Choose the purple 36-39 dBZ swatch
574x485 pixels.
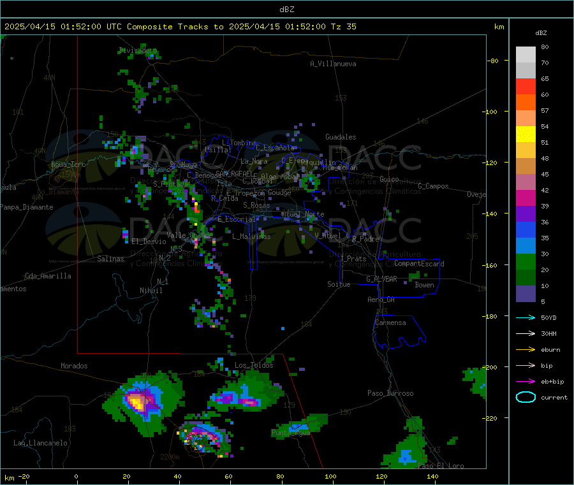526,214
